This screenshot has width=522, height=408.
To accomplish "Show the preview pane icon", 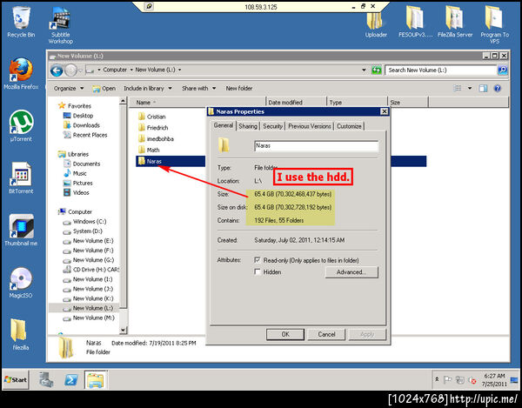I will 483,88.
